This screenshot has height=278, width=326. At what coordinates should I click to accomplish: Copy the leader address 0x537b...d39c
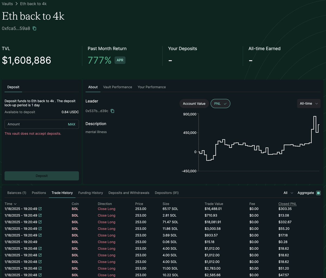click(112, 111)
